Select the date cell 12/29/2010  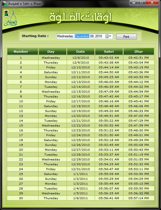coord(80,159)
